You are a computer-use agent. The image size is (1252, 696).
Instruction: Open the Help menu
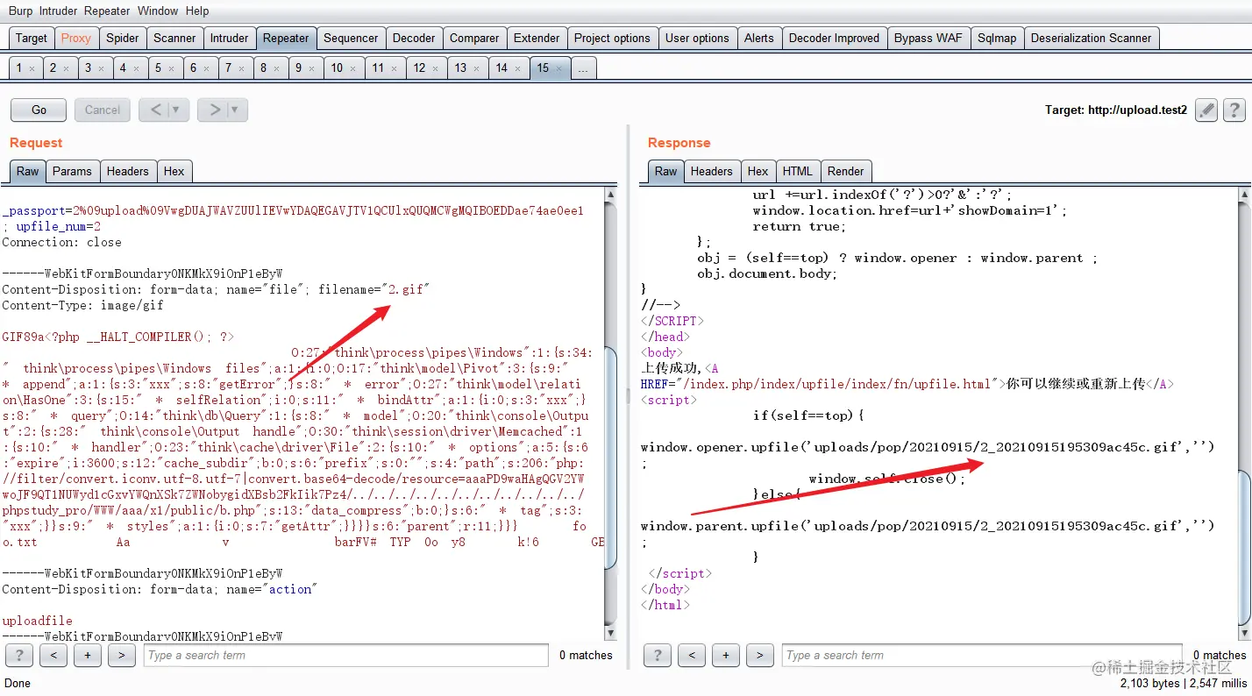[197, 11]
